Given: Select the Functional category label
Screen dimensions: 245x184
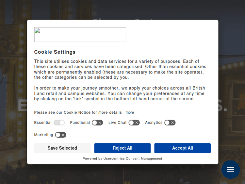Looking at the screenshot, I should (x=80, y=123).
